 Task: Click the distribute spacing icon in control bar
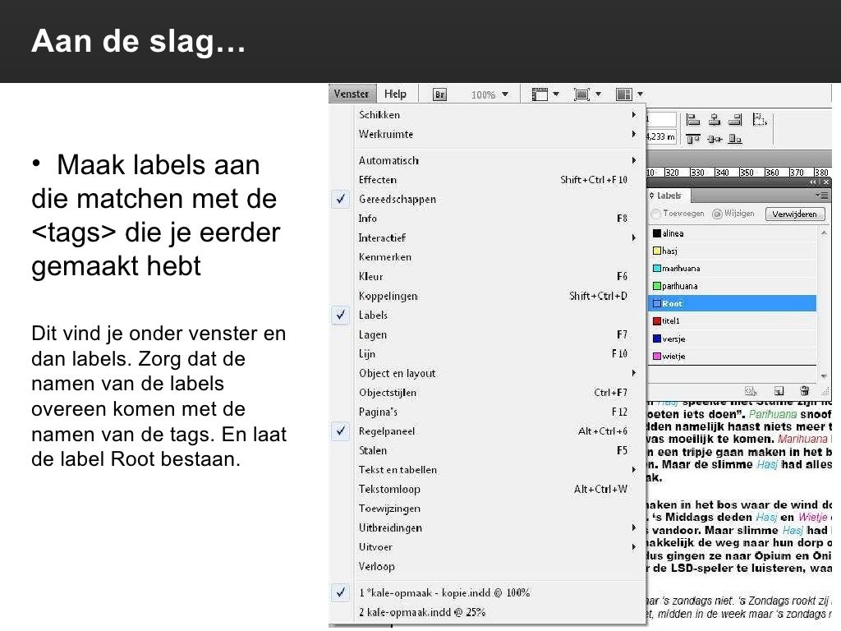pos(760,119)
